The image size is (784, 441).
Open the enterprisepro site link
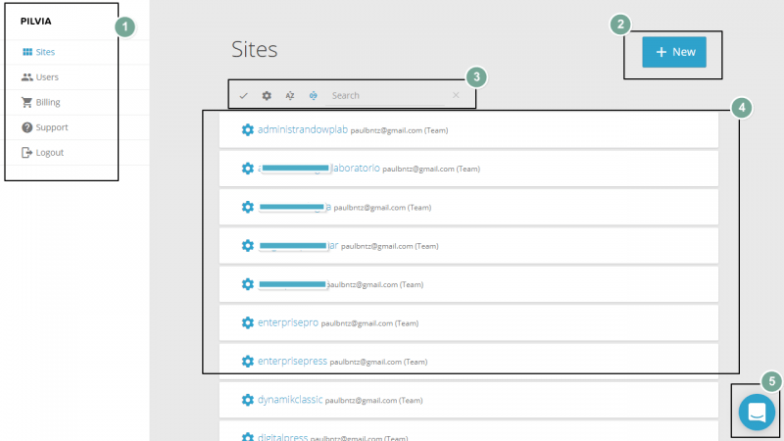pyautogui.click(x=288, y=323)
